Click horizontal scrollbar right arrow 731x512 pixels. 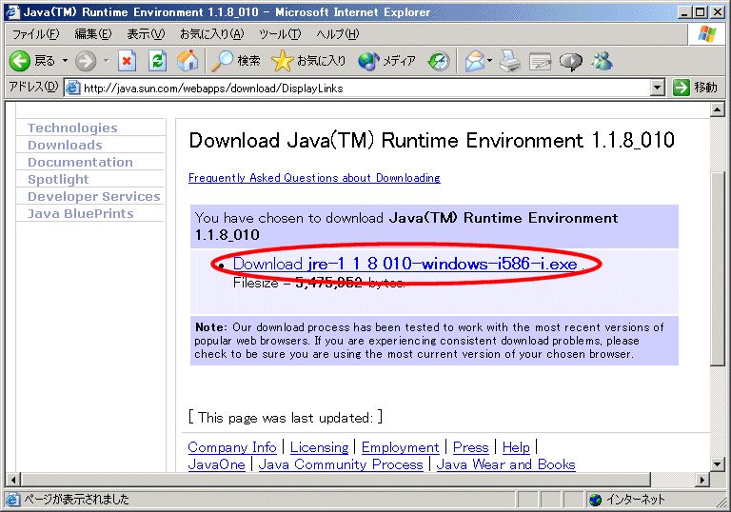(x=702, y=480)
